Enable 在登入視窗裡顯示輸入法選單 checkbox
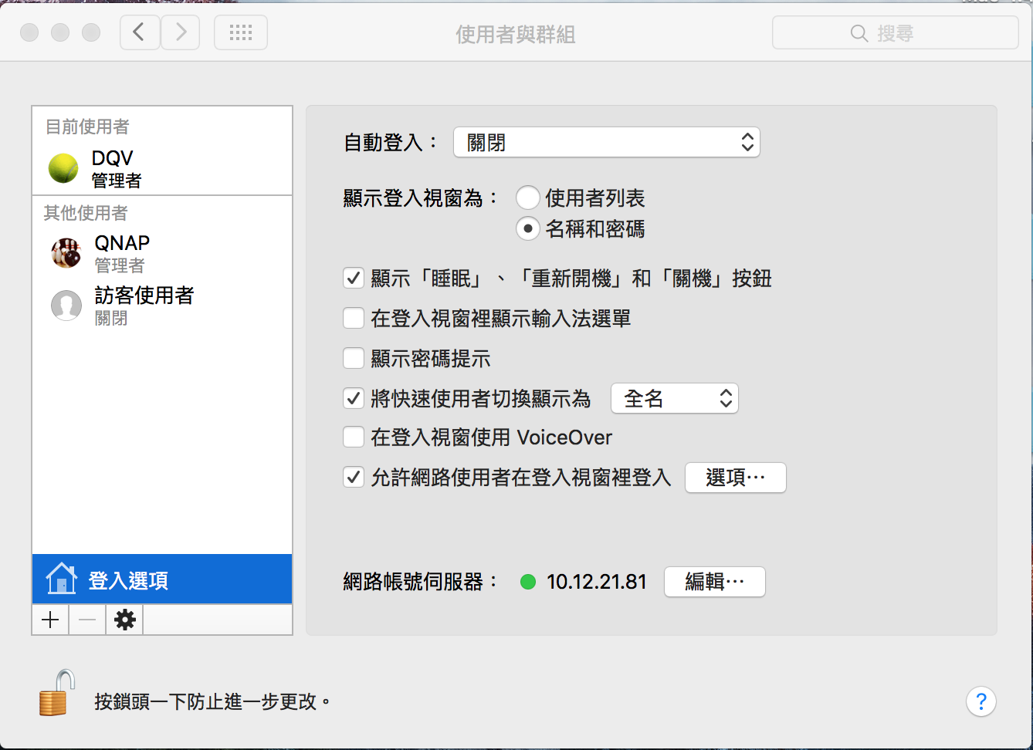This screenshot has height=750, width=1033. [353, 318]
